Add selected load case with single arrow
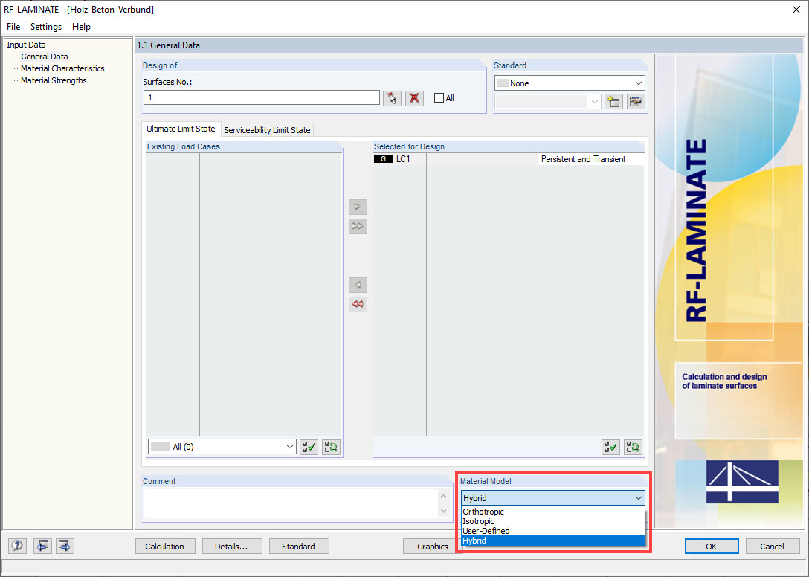Image resolution: width=809 pixels, height=577 pixels. click(358, 207)
